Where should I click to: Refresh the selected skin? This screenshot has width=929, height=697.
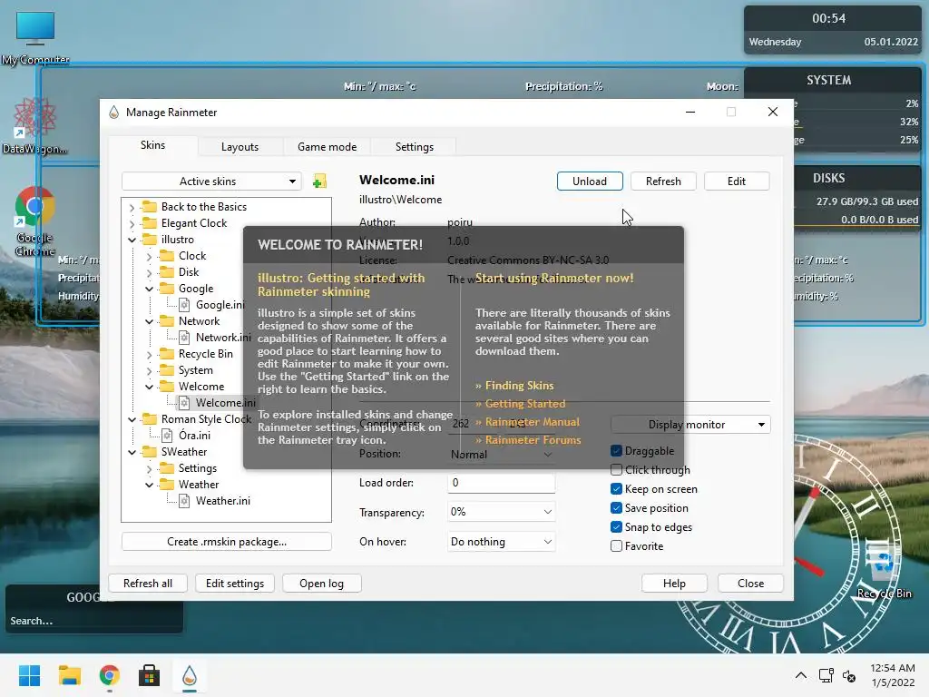tap(663, 182)
